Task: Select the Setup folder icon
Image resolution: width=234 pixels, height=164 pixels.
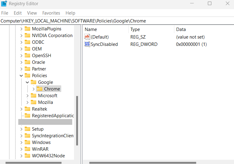Action: [x=27, y=129]
